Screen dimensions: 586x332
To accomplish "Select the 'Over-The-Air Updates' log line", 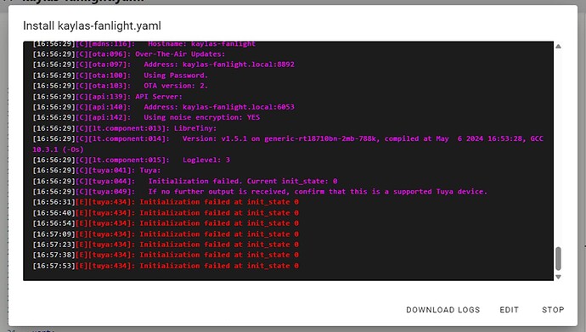I will point(129,53).
